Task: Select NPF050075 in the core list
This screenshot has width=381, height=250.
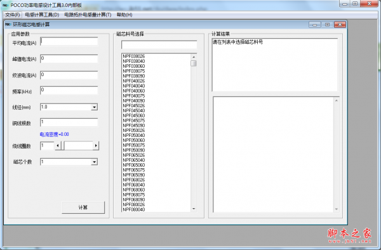Action: point(134,145)
